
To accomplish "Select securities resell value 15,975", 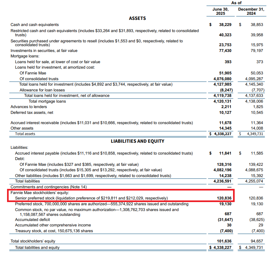I will coord(257,45).
